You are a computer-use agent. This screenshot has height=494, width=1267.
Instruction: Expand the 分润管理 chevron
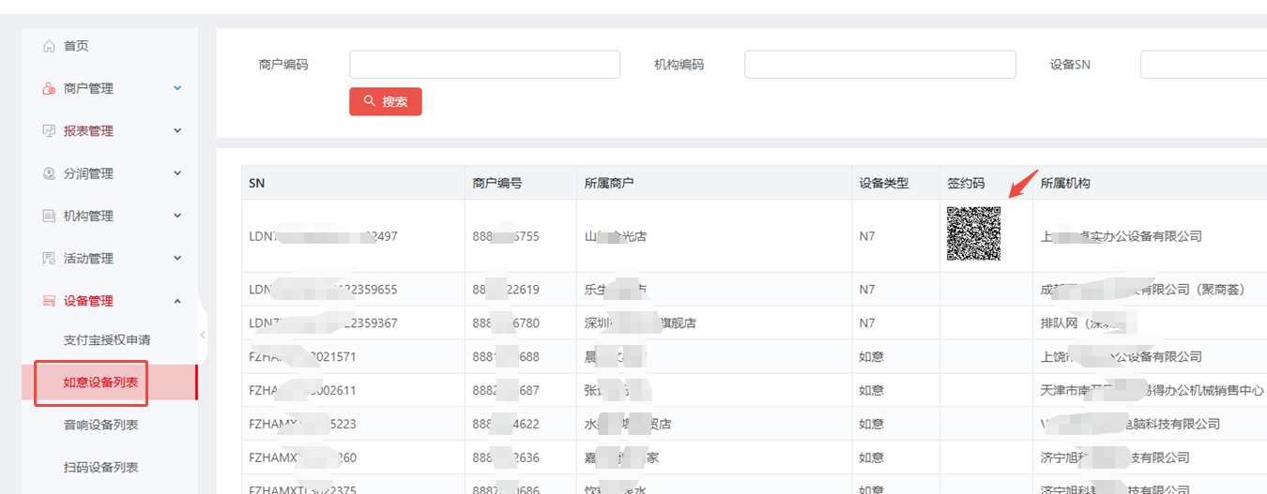tap(177, 173)
